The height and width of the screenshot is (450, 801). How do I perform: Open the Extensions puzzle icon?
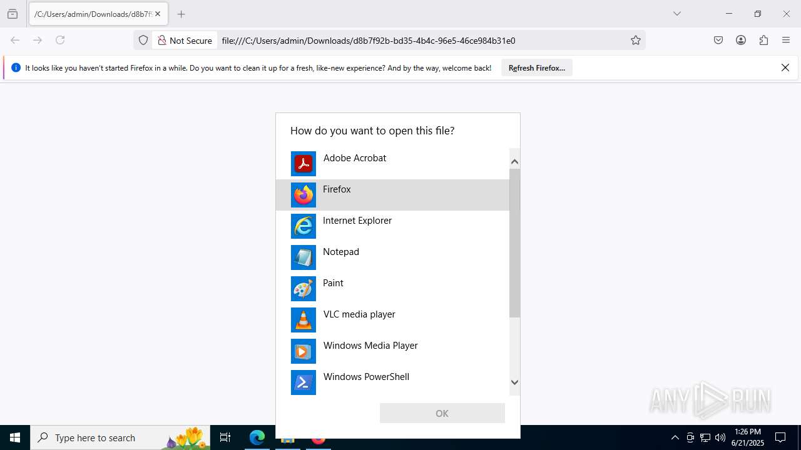click(763, 40)
